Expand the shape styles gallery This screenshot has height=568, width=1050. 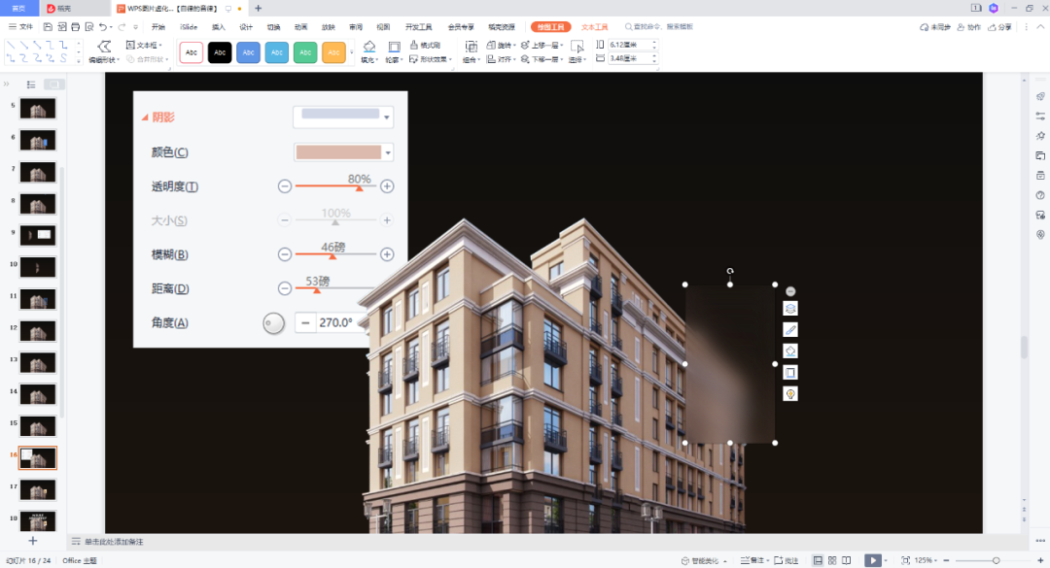352,52
